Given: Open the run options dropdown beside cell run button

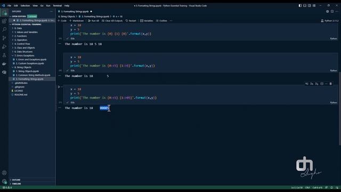Looking at the screenshot, I should [x=62, y=87].
